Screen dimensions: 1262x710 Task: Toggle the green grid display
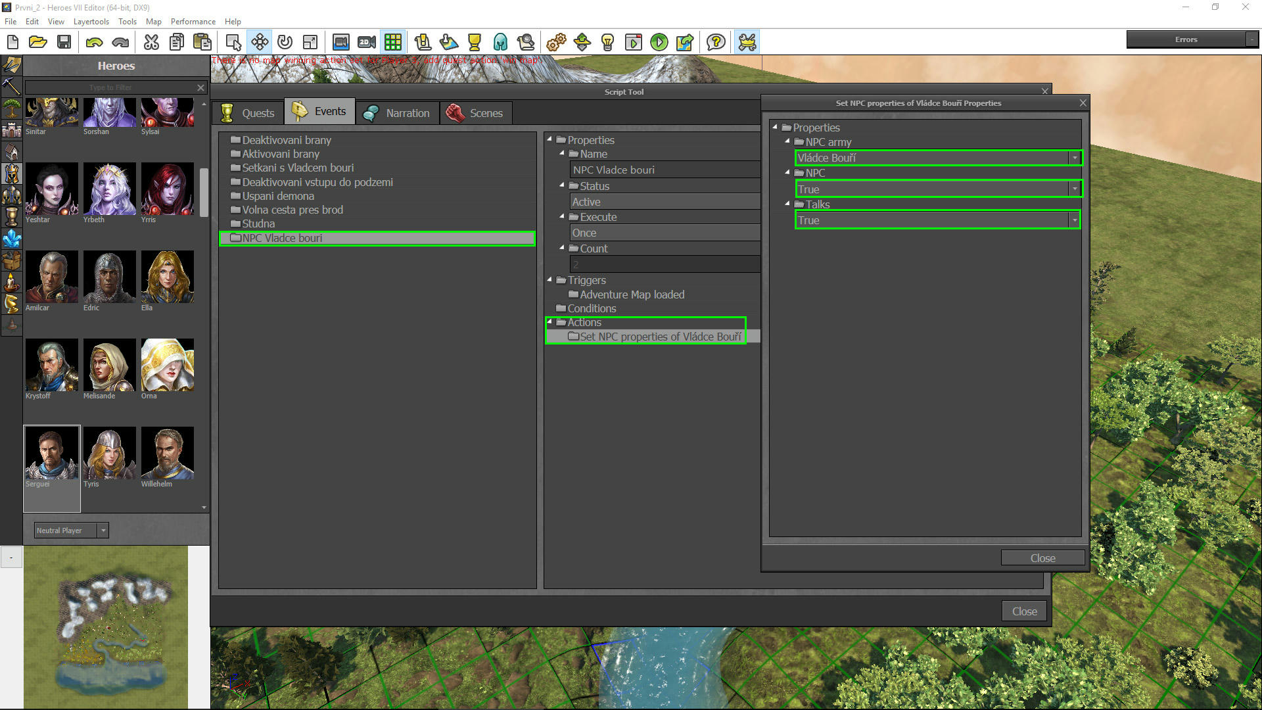click(x=393, y=43)
